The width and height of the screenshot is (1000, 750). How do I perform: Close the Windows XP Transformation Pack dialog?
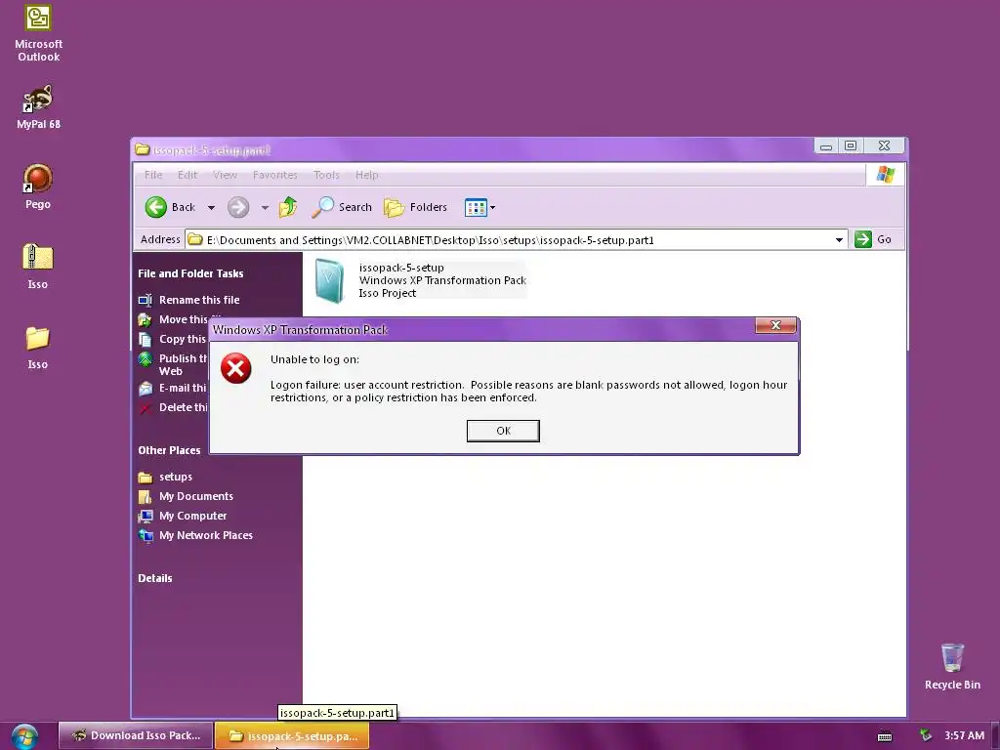coord(775,326)
